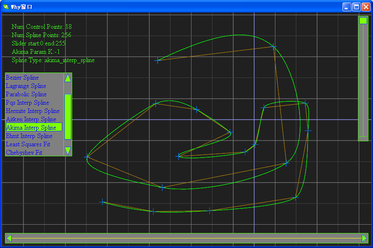The image size is (373, 248).
Task: Click the 'Spline Type: akima_interp_spline' text
Action: [53, 60]
